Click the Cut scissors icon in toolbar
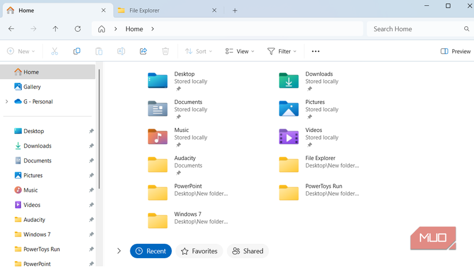 (55, 51)
